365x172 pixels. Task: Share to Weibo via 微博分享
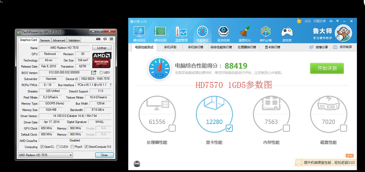coord(318,47)
